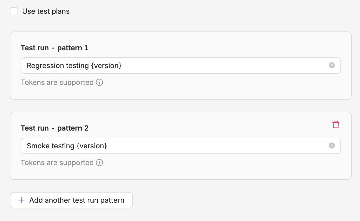
Task: Click Add another test run pattern
Action: pos(71,200)
